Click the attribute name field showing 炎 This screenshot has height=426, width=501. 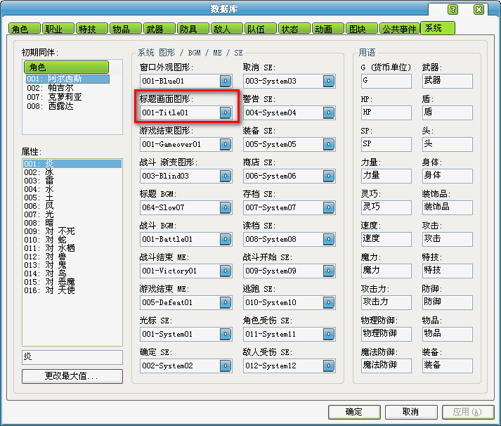pos(72,357)
